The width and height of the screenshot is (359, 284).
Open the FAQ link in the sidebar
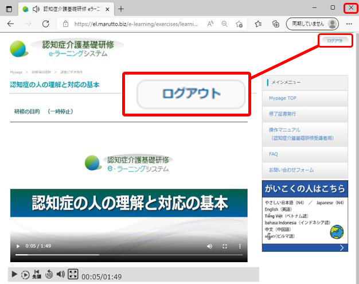(274, 154)
